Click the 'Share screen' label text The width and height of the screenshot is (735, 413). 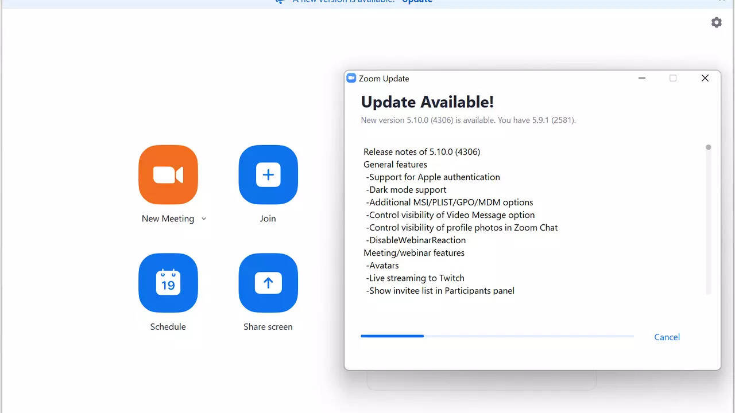coord(268,326)
